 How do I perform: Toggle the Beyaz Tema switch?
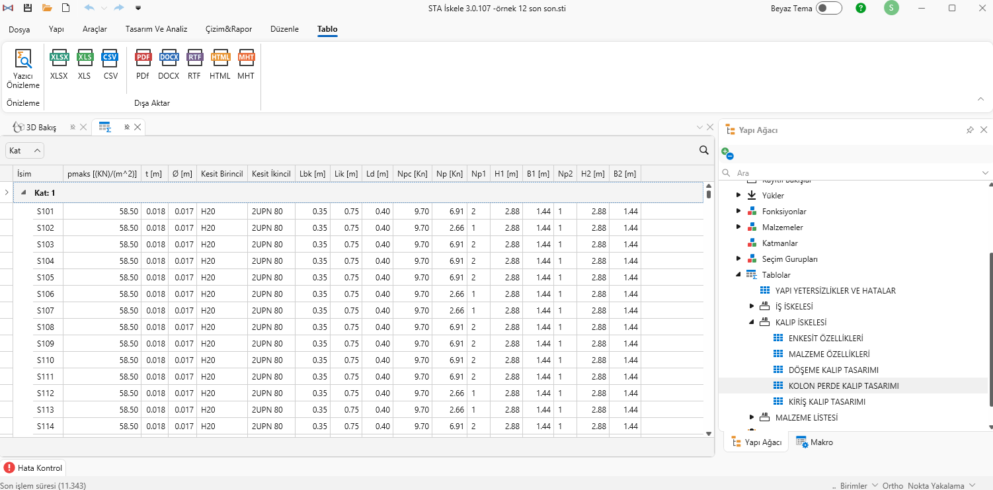click(828, 8)
